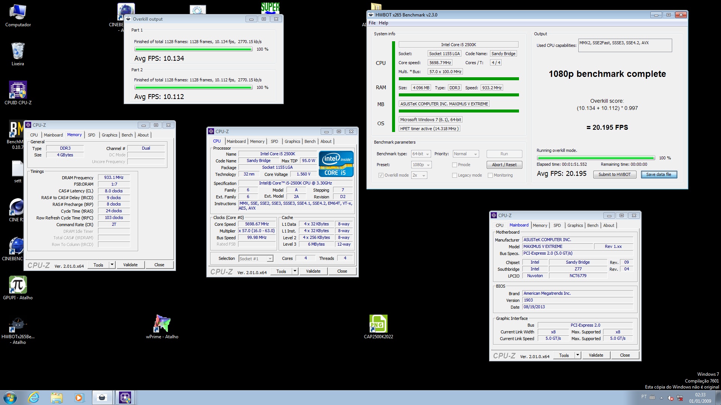The height and width of the screenshot is (405, 721).
Task: Open the Windows Start orb
Action: pyautogui.click(x=10, y=397)
